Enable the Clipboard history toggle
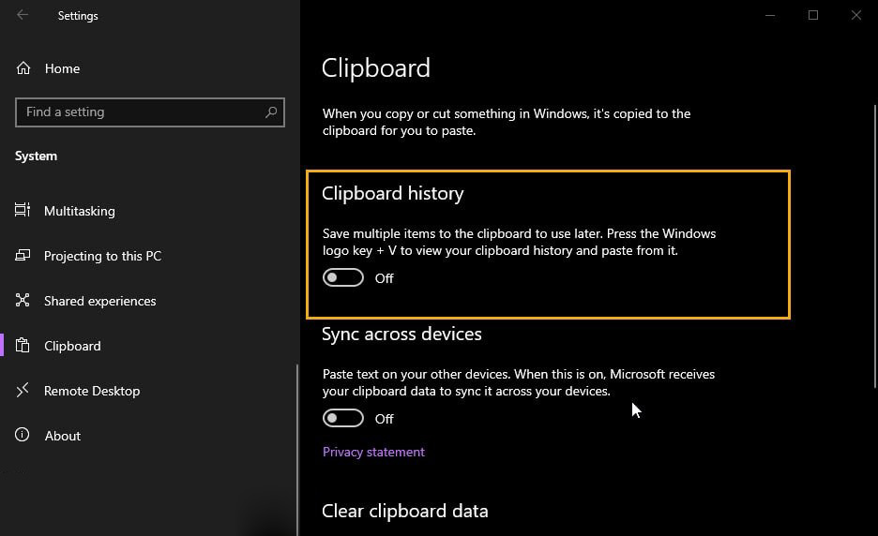This screenshot has width=878, height=536. [x=342, y=277]
